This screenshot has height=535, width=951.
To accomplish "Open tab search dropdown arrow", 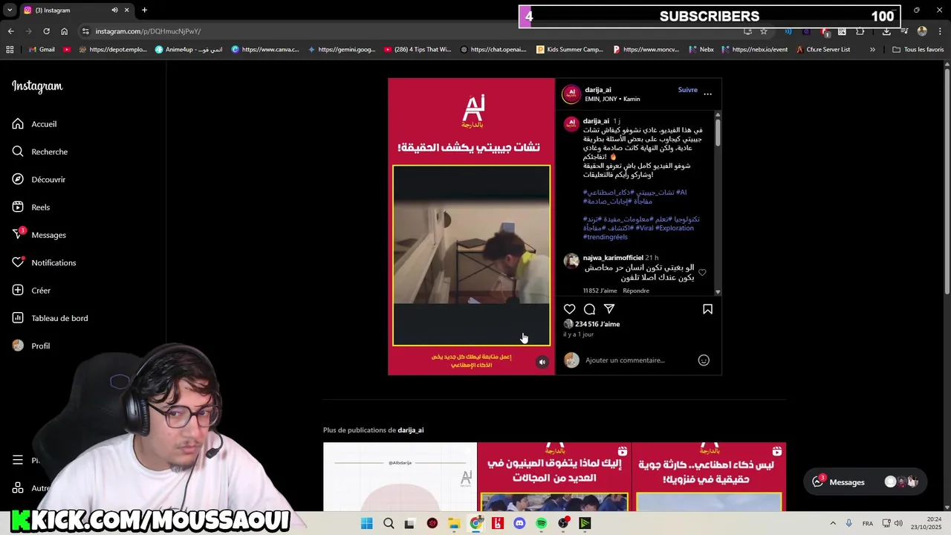I will tap(9, 10).
